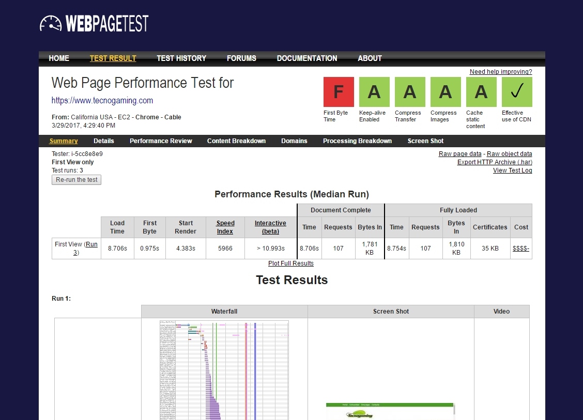Click the Effective use of CDN checkmark
Viewport: 583px width, 420px height.
click(516, 92)
